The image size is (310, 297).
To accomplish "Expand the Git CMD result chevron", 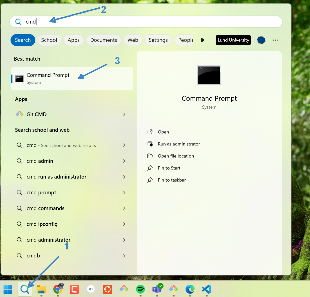I will pos(124,114).
